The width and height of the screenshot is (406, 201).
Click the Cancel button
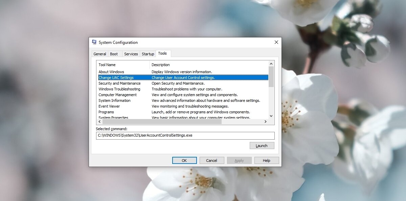212,161
